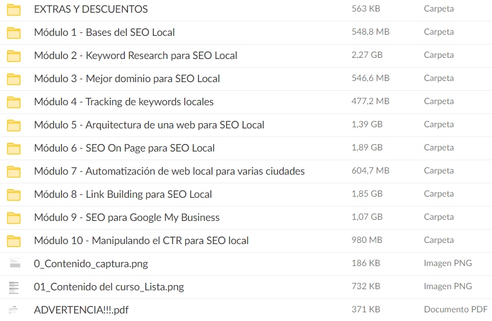
Task: Click the Carpeta label in Módulo 10 row
Action: [439, 240]
